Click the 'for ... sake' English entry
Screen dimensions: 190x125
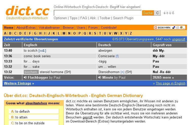point(31,67)
